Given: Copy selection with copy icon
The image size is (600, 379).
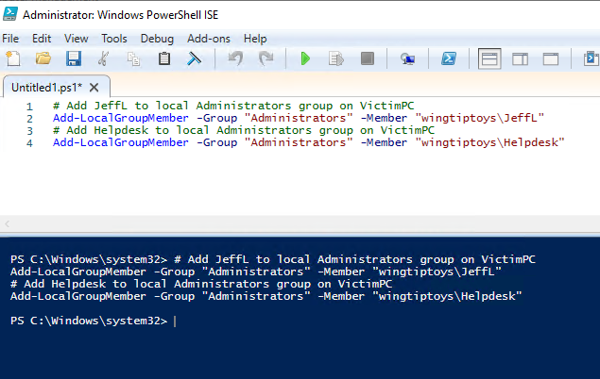Looking at the screenshot, I should [133, 58].
